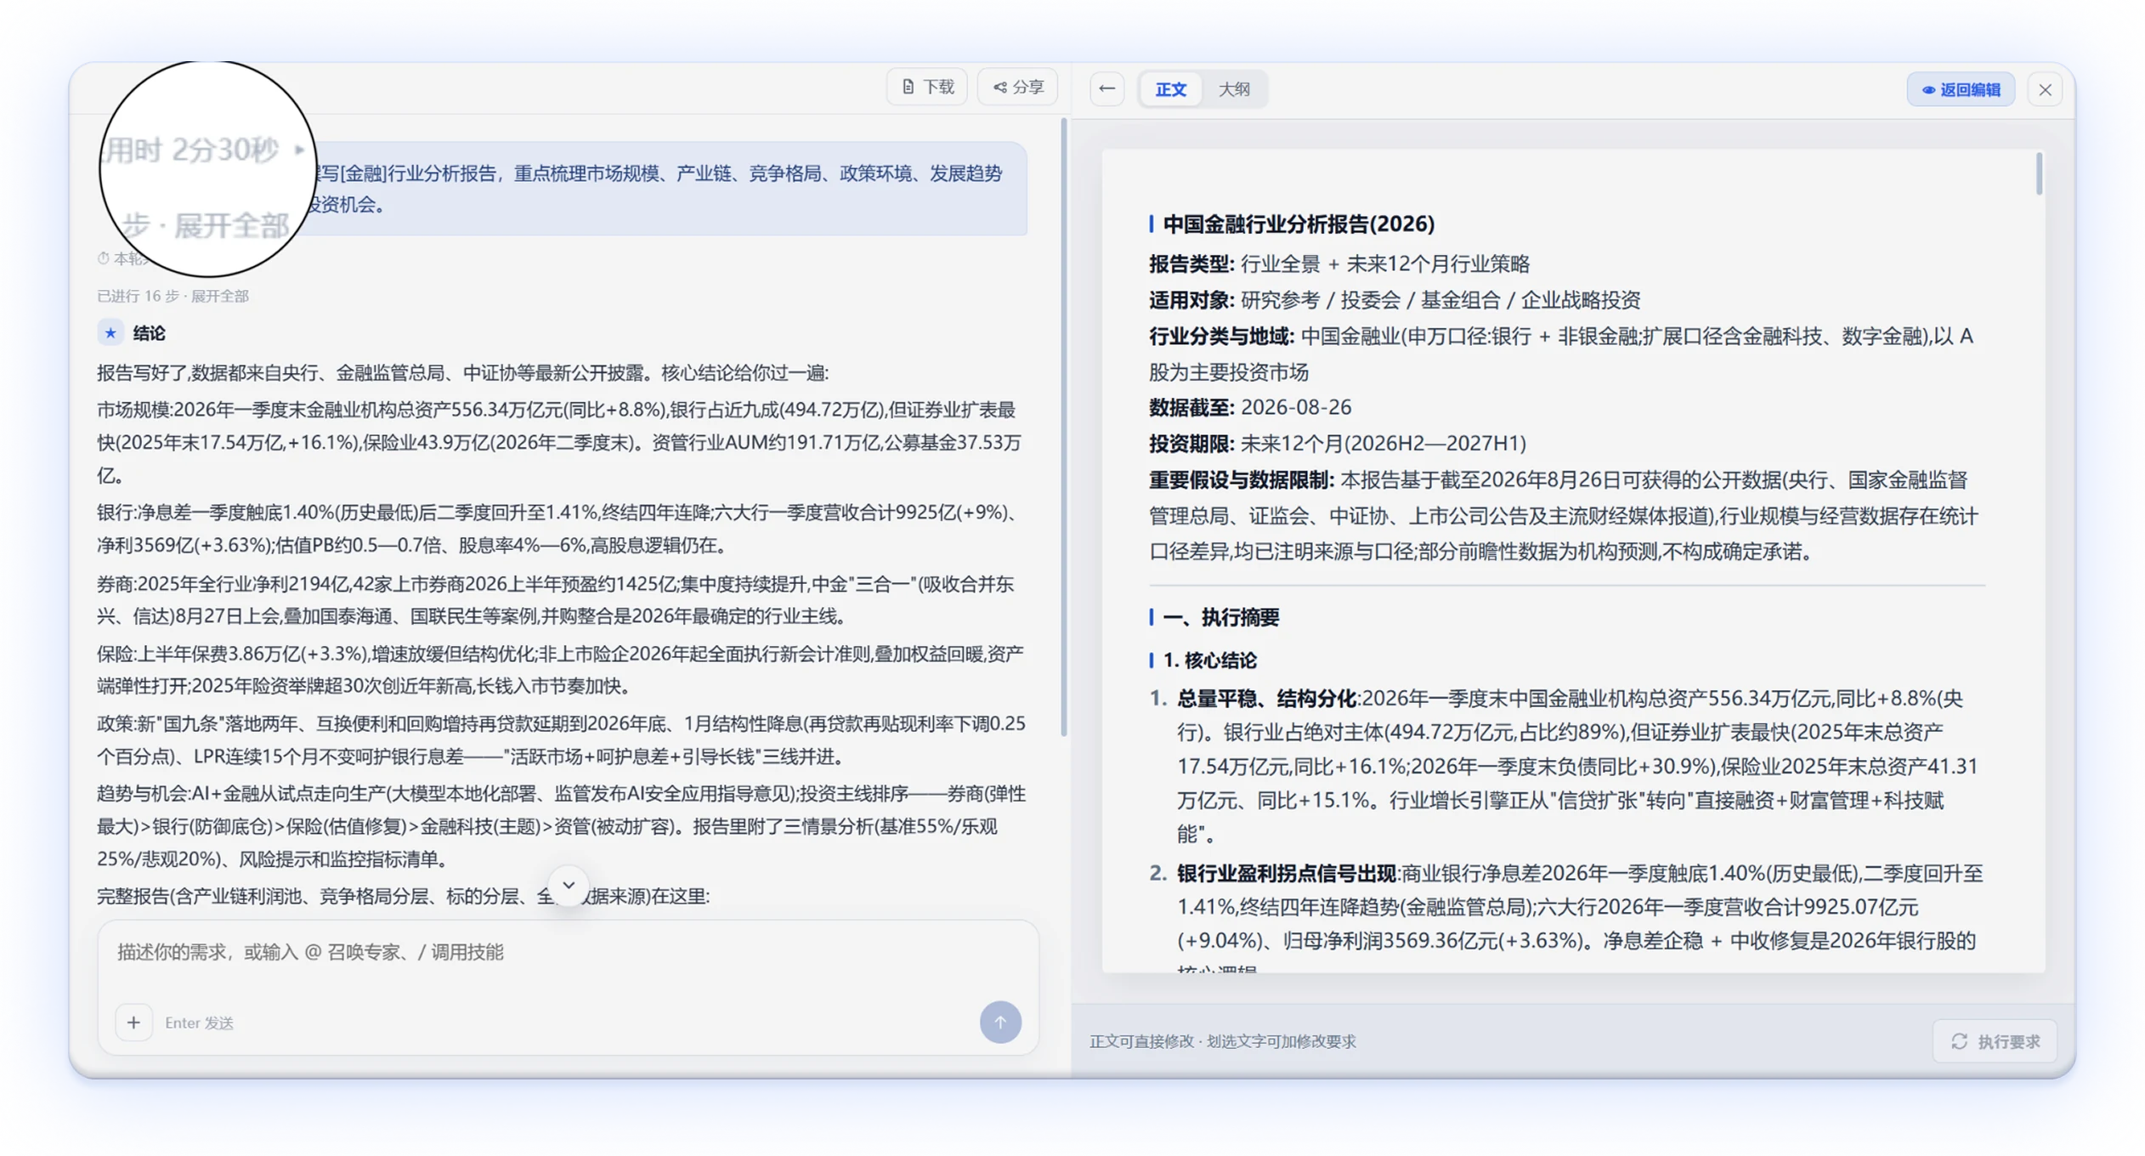
Task: Go back with the left arrow button
Action: (1106, 89)
